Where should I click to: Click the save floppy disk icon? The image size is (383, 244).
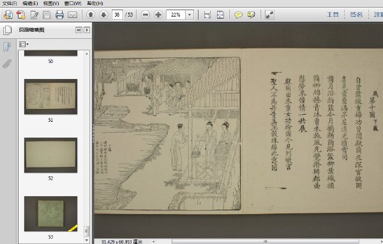coord(47,15)
